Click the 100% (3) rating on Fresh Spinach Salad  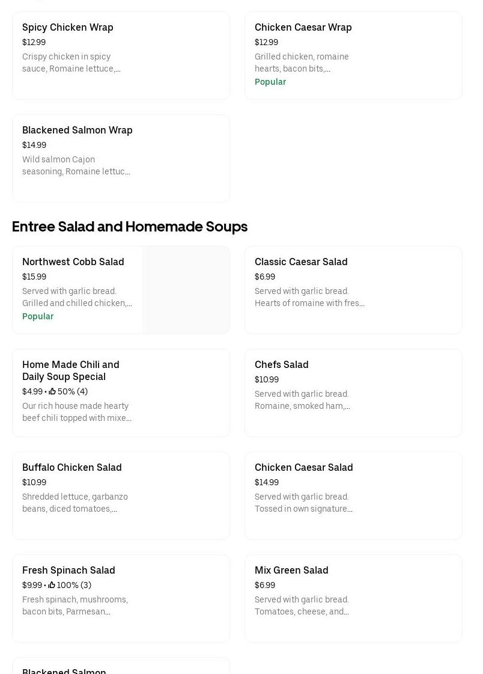(x=74, y=585)
